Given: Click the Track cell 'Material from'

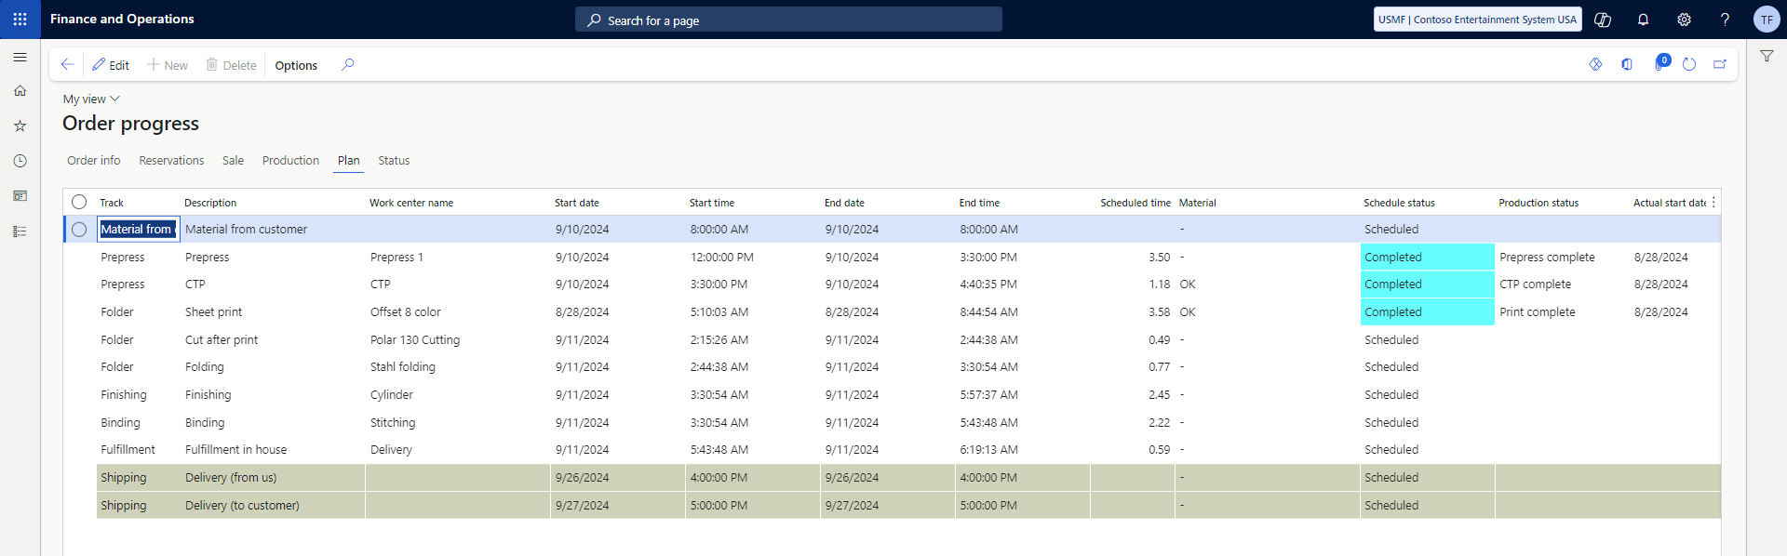Looking at the screenshot, I should click(138, 230).
